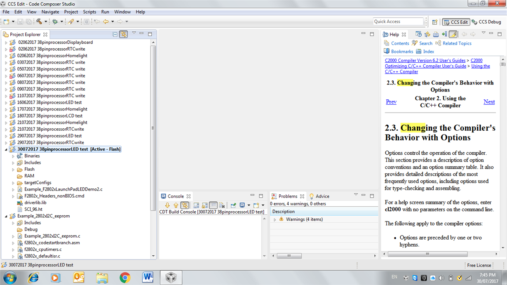Click the Next link in the help page
The width and height of the screenshot is (507, 285).
(x=489, y=101)
